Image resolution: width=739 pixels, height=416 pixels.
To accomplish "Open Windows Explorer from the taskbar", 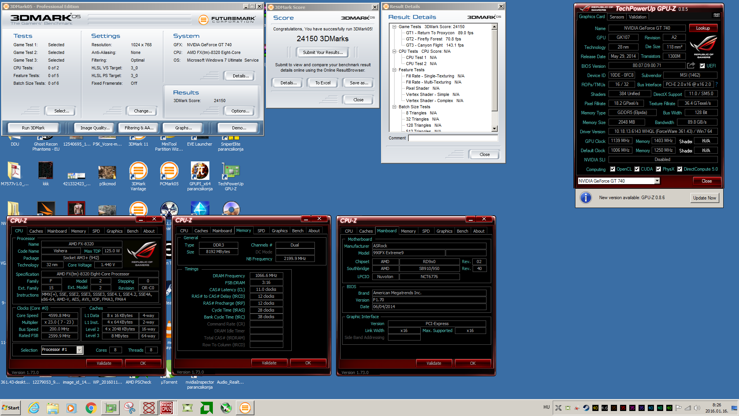I will point(53,408).
